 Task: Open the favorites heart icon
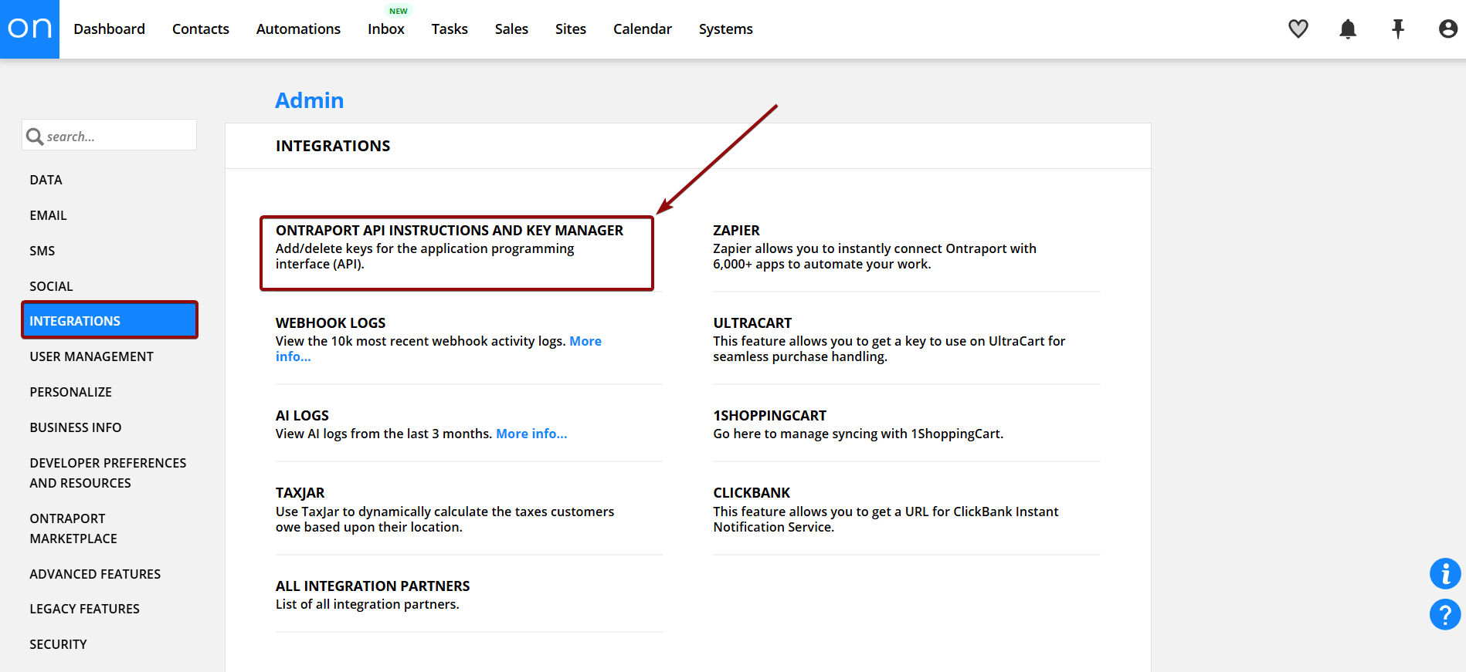pos(1298,29)
